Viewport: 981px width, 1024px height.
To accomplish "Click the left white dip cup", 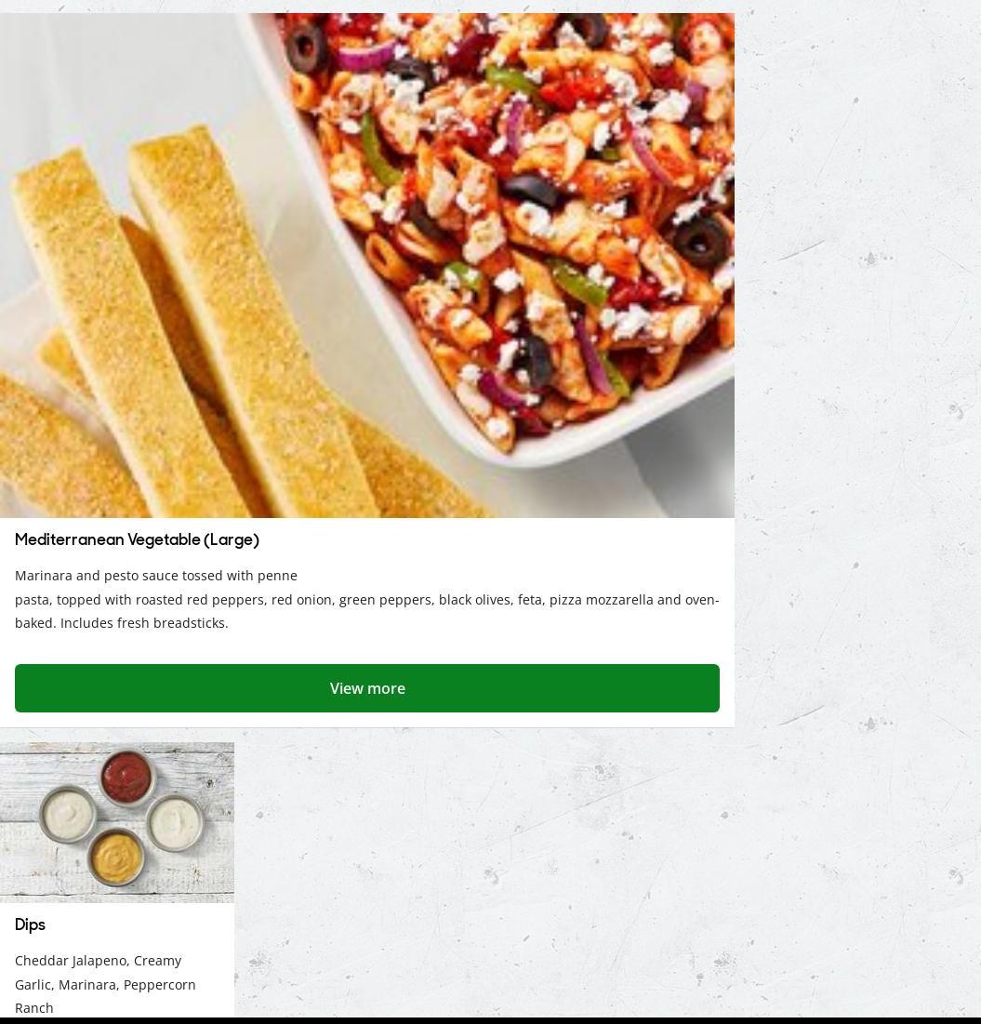I will (x=68, y=814).
